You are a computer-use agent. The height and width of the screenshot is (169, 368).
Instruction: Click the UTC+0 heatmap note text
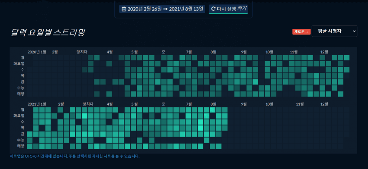coord(74,156)
